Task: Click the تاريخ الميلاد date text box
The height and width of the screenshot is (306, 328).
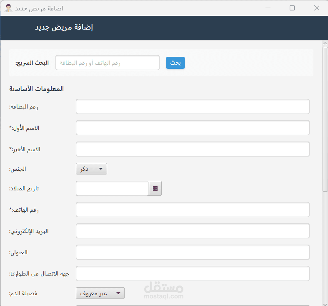Action: tap(113, 188)
